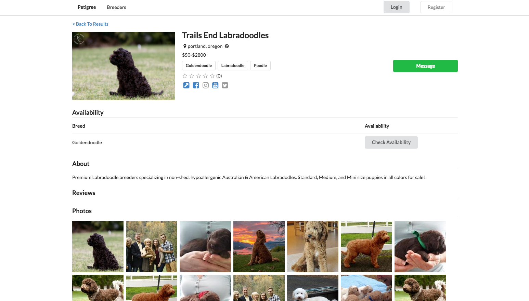The width and height of the screenshot is (529, 301).
Task: Select the Labradoodle breed tag
Action: [x=233, y=66]
